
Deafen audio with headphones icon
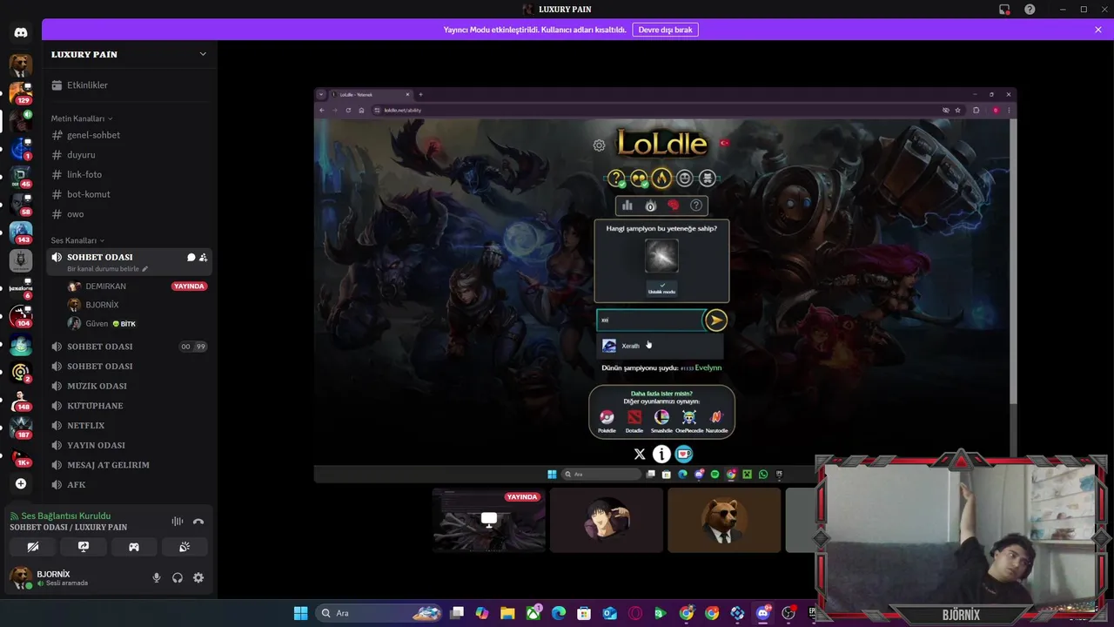pyautogui.click(x=178, y=577)
